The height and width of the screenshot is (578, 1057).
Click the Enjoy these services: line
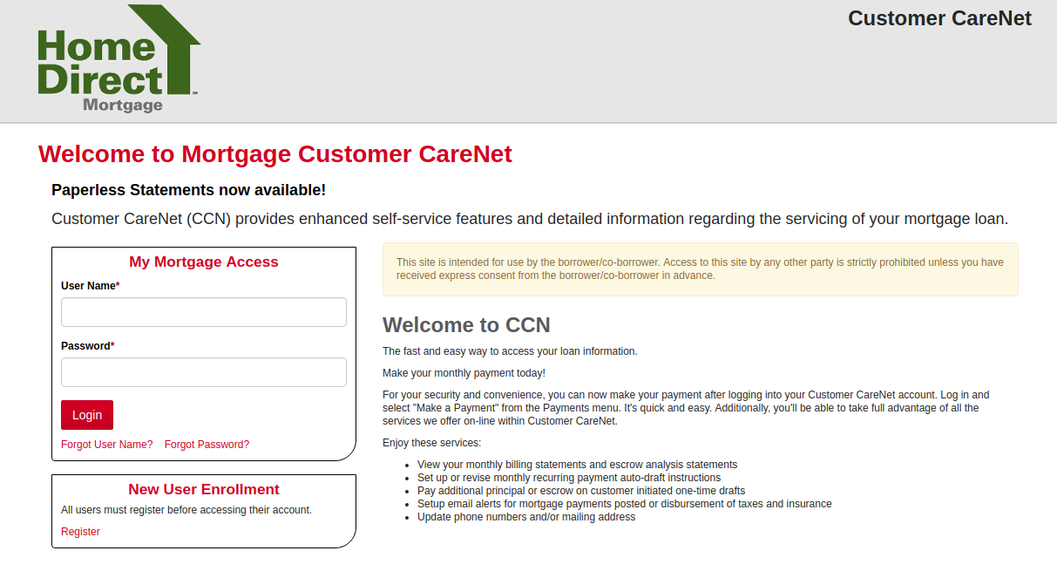pos(431,443)
